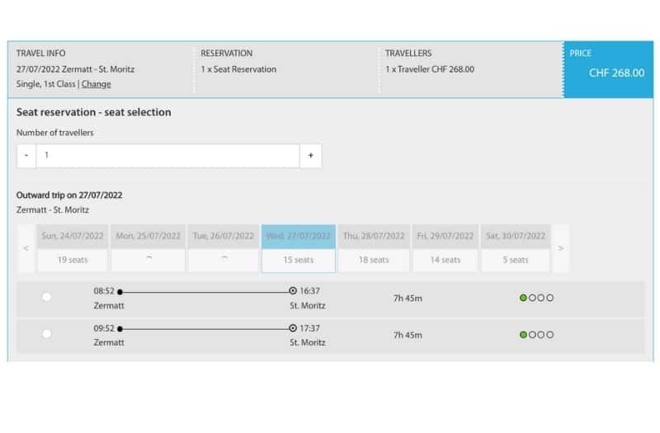Click the plus button to add traveller
660x433 pixels.
click(x=310, y=155)
